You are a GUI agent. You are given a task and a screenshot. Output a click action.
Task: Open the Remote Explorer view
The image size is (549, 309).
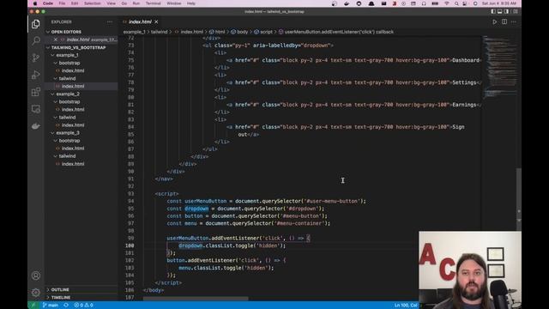click(36, 109)
